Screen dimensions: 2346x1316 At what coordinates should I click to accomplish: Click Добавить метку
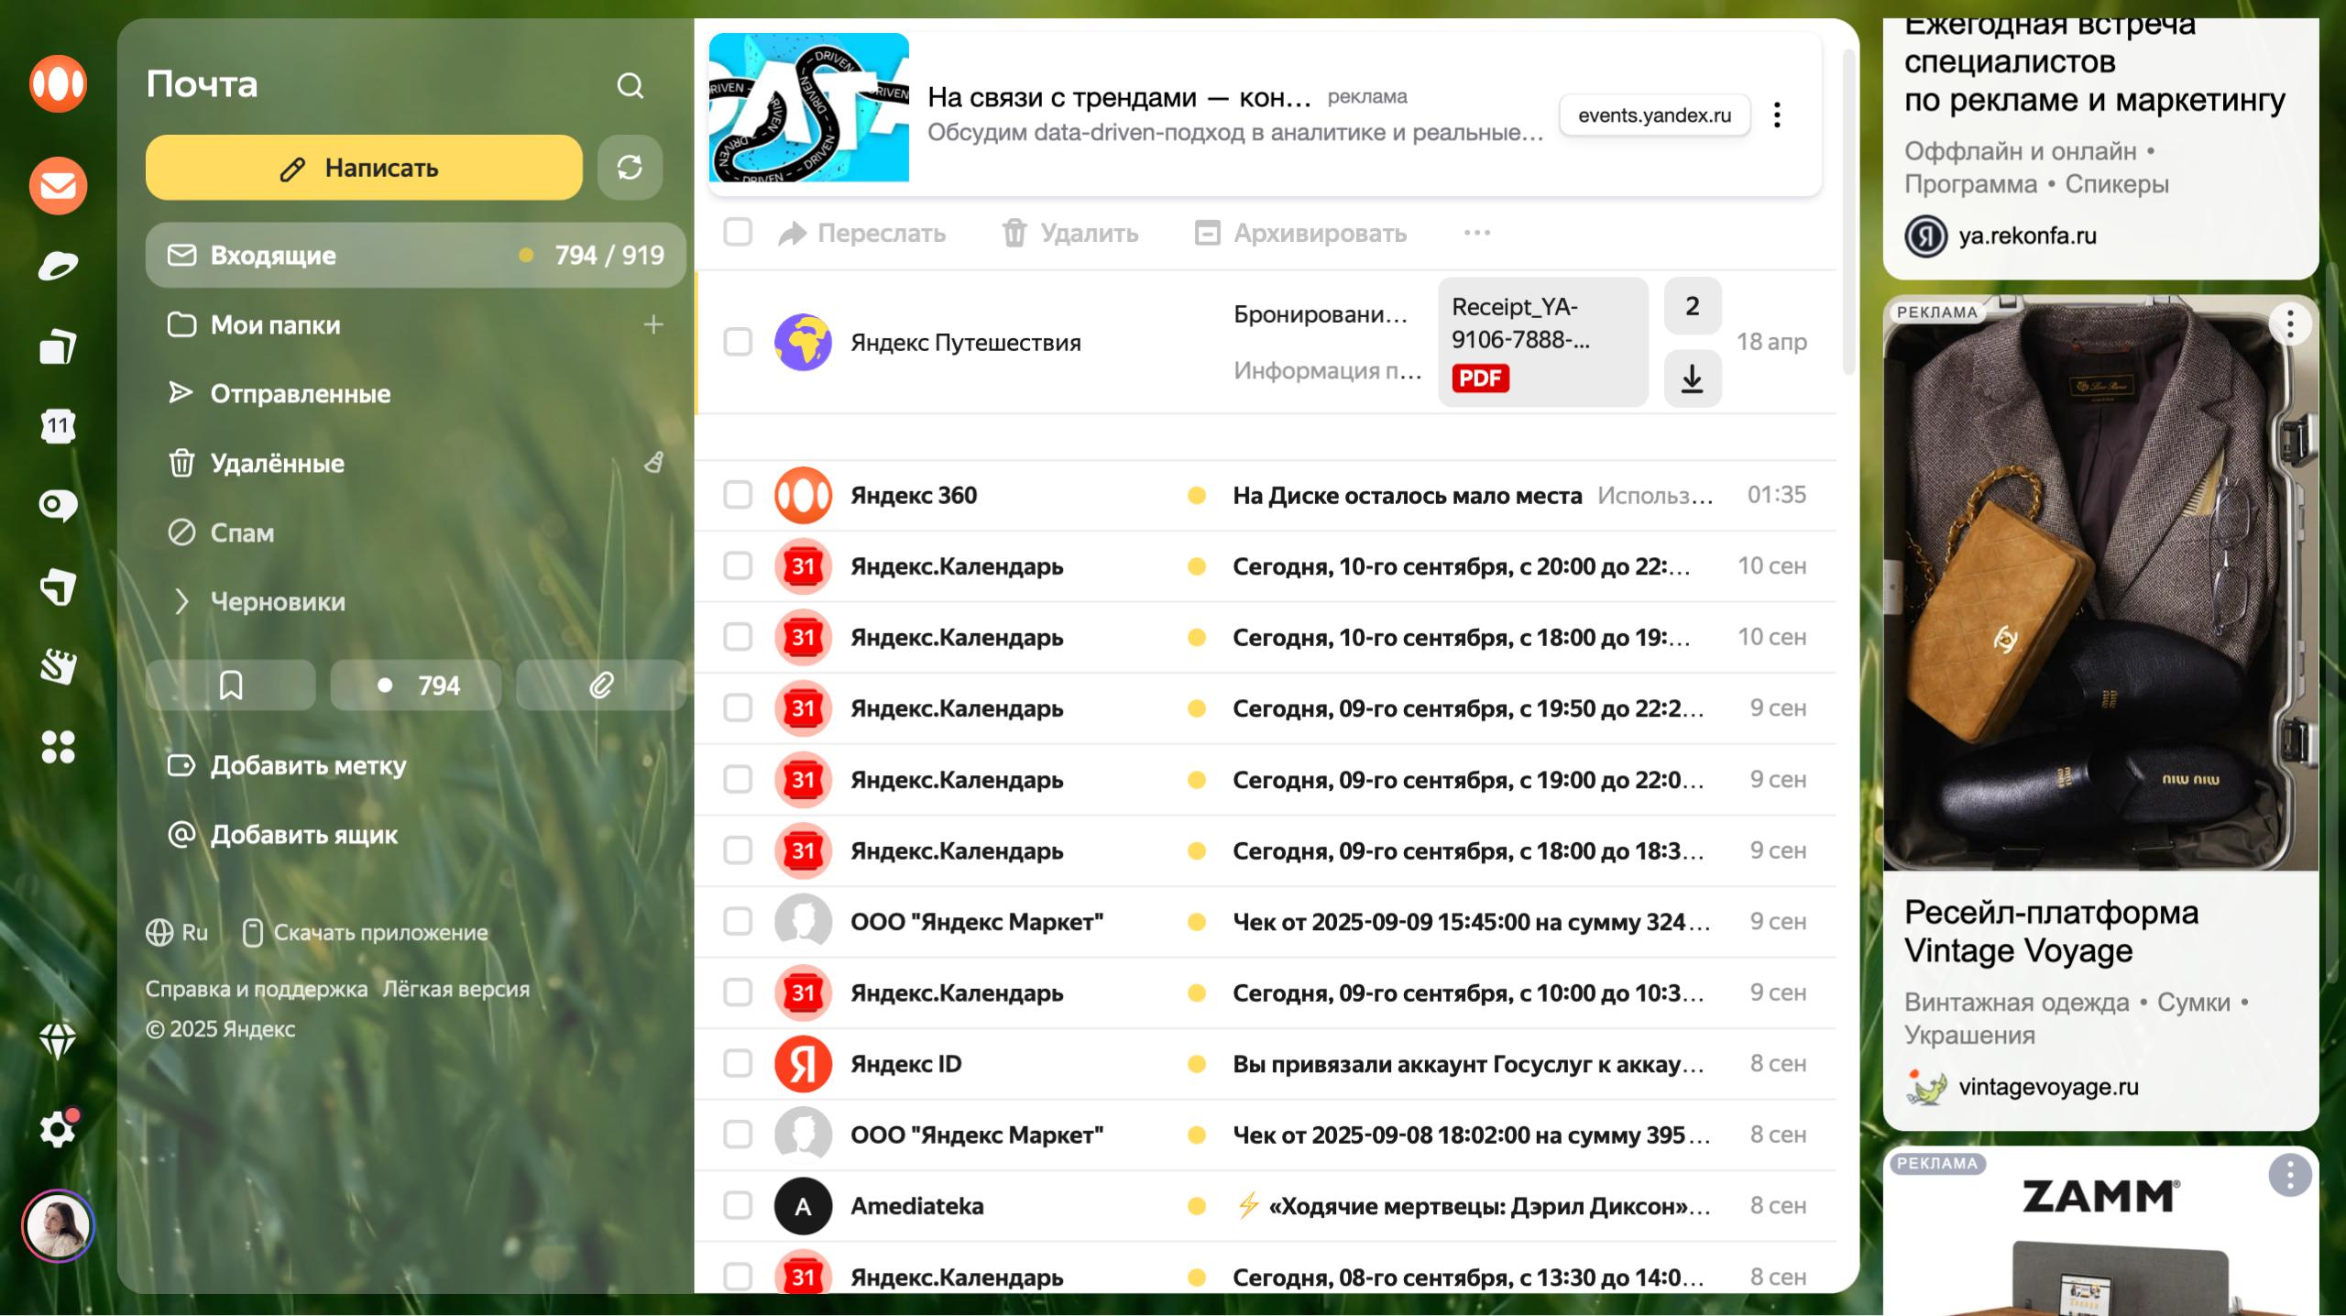[x=288, y=765]
